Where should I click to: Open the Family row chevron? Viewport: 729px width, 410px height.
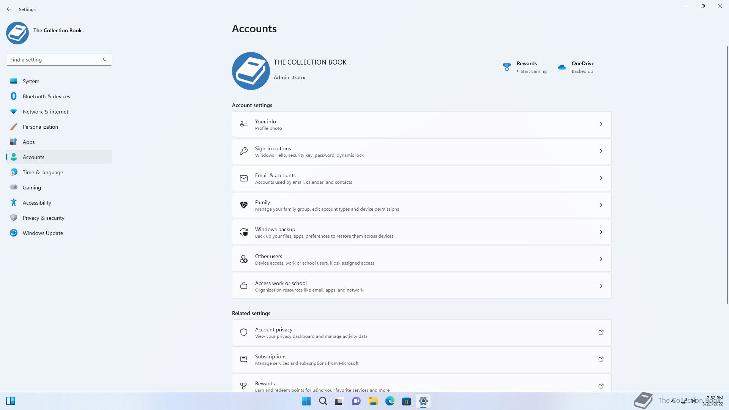click(601, 205)
